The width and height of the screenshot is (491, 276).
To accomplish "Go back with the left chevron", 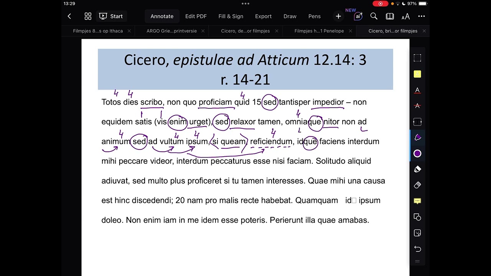I will [x=69, y=16].
